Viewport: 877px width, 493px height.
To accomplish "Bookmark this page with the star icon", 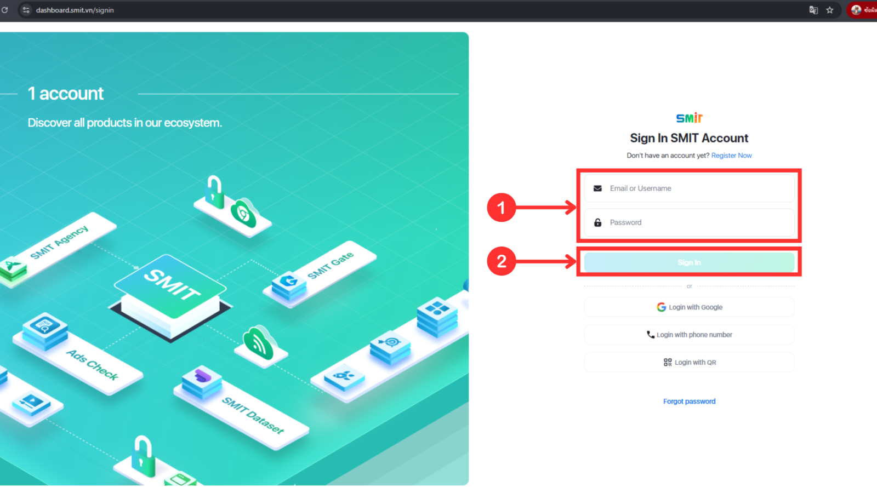I will click(x=830, y=10).
